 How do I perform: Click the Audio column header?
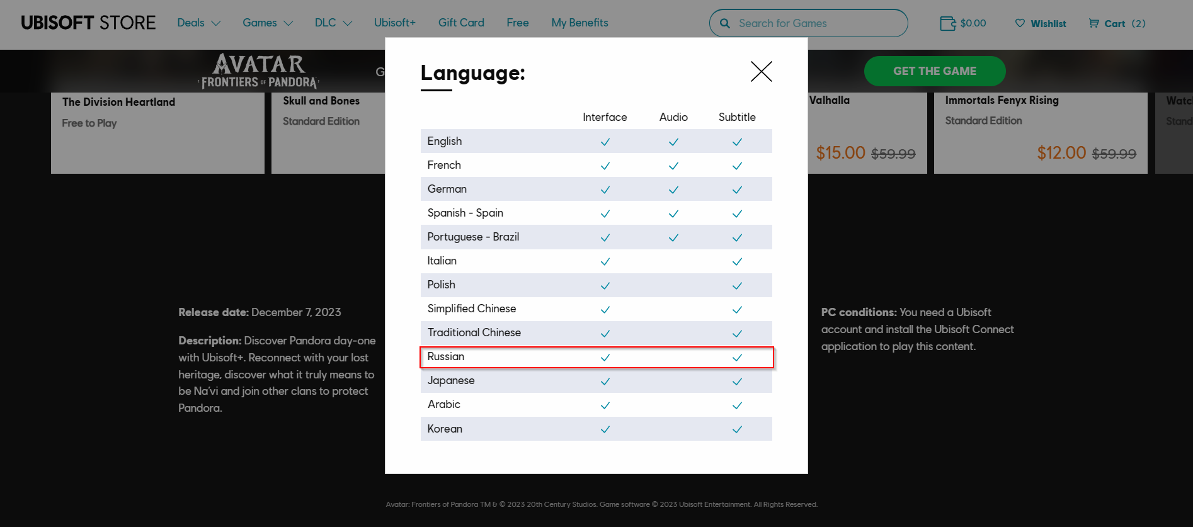click(x=673, y=117)
